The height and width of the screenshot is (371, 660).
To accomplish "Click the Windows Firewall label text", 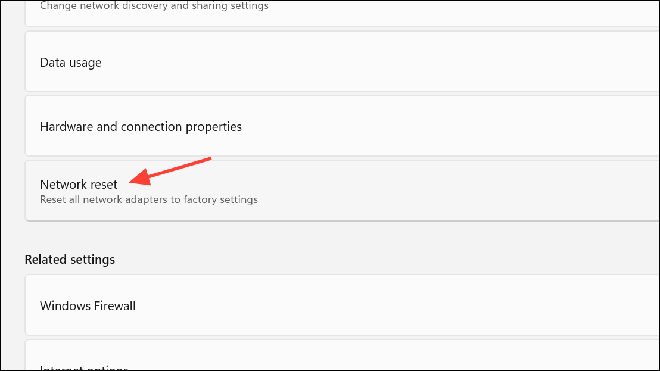I will coord(88,305).
